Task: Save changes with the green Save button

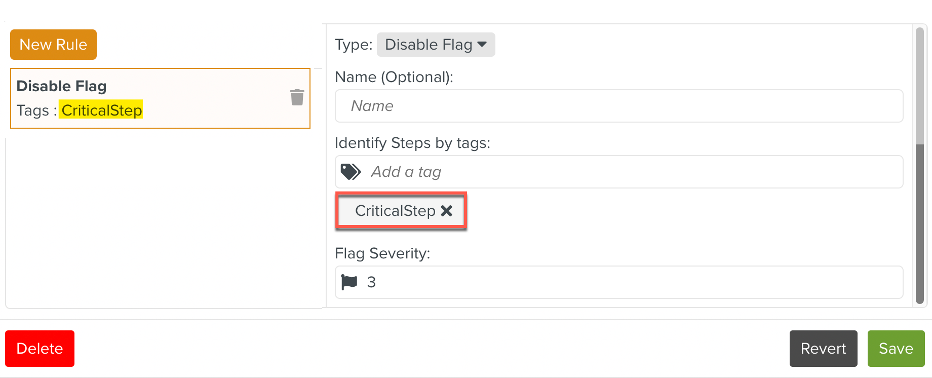Action: coord(896,349)
